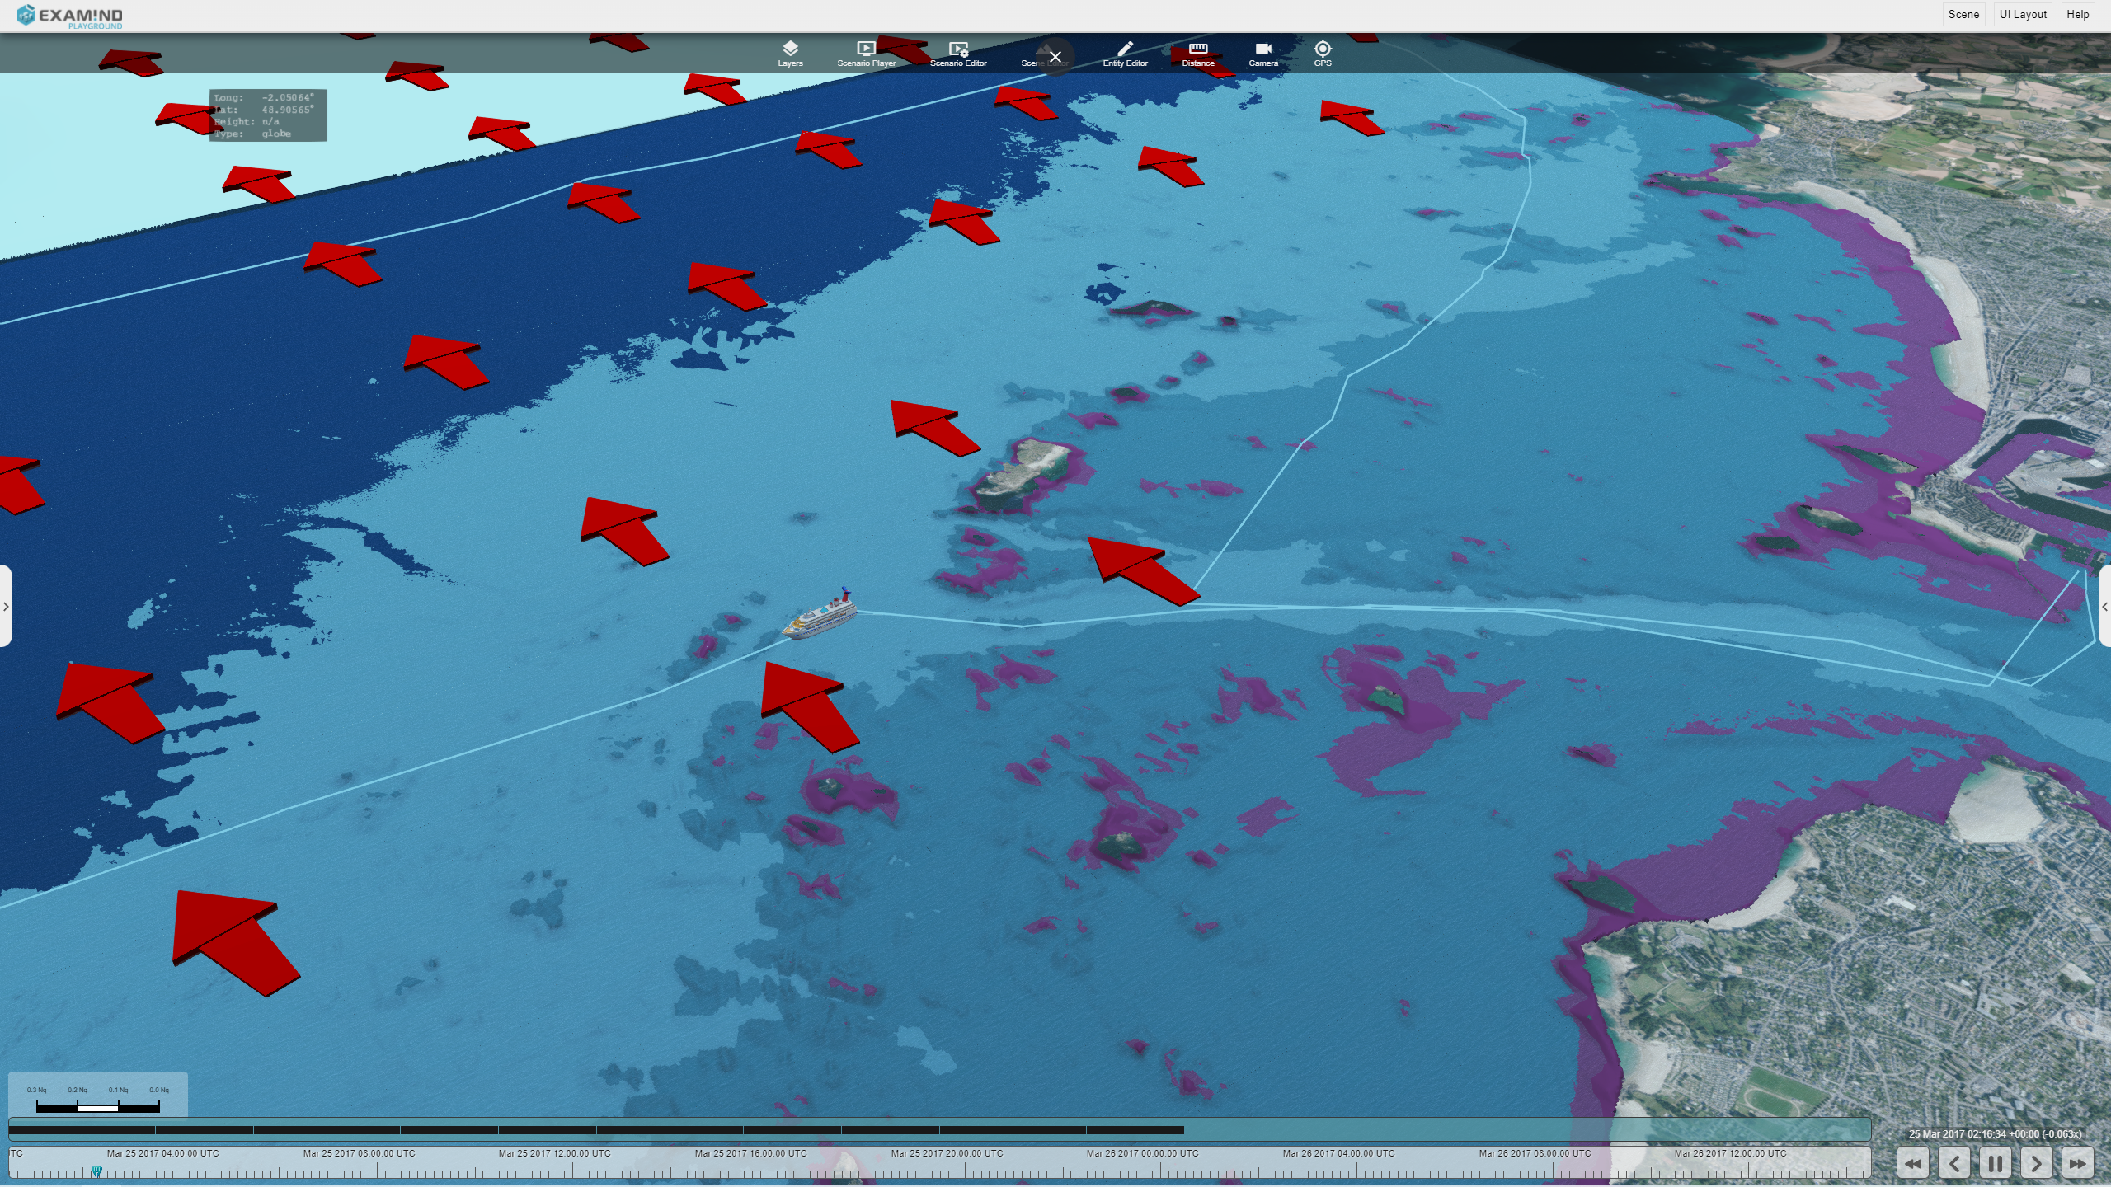Open the Scenario Player tool
Viewport: 2111px width, 1187px height.
pos(867,54)
